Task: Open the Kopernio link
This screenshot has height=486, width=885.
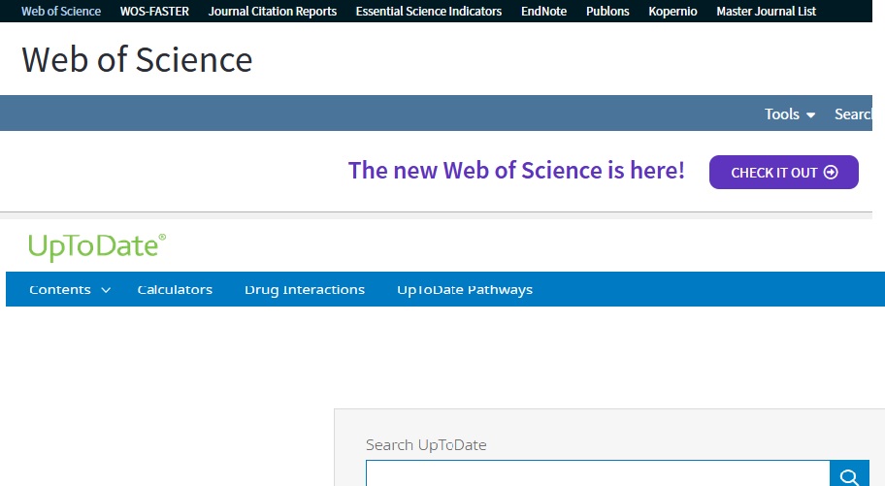Action: point(672,12)
